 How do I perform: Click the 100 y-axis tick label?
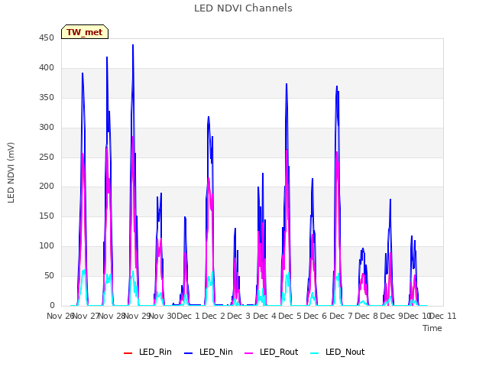pos(47,246)
